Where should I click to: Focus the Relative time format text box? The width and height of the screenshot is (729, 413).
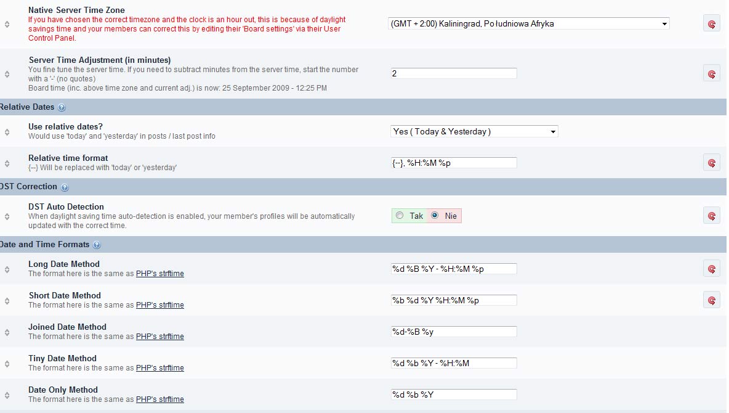(453, 163)
